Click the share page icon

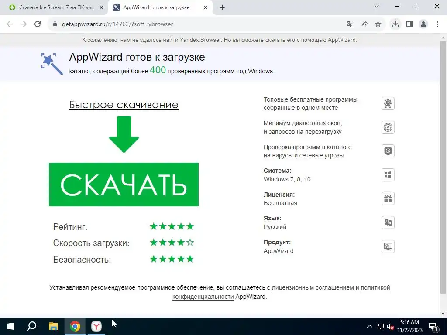click(x=364, y=24)
